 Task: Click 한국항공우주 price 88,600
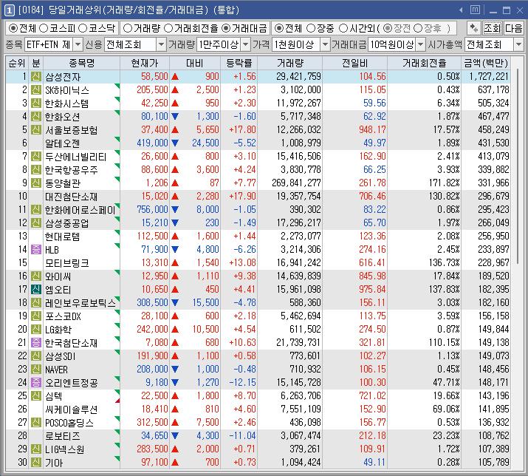click(x=154, y=169)
